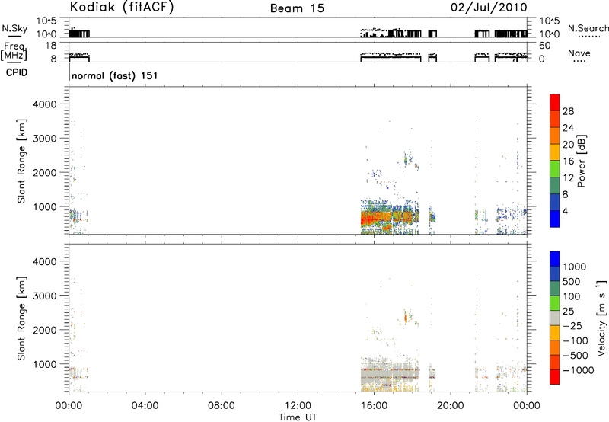Click the '500' value on the Velocity color bar
The width and height of the screenshot is (609, 422).
(x=571, y=282)
